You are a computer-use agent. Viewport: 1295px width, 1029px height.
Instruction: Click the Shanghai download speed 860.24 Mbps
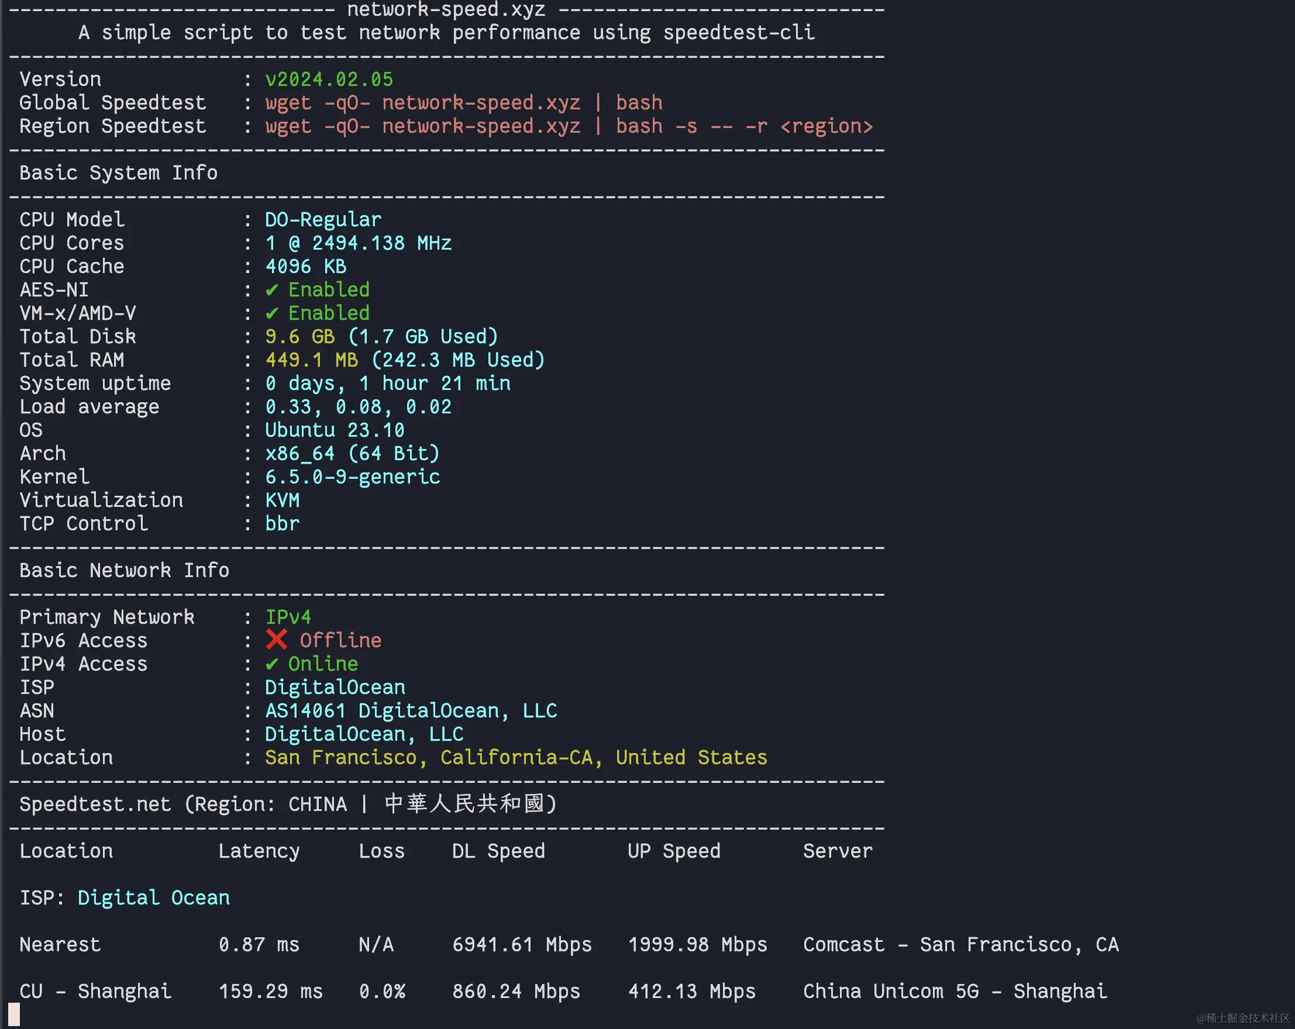click(516, 992)
